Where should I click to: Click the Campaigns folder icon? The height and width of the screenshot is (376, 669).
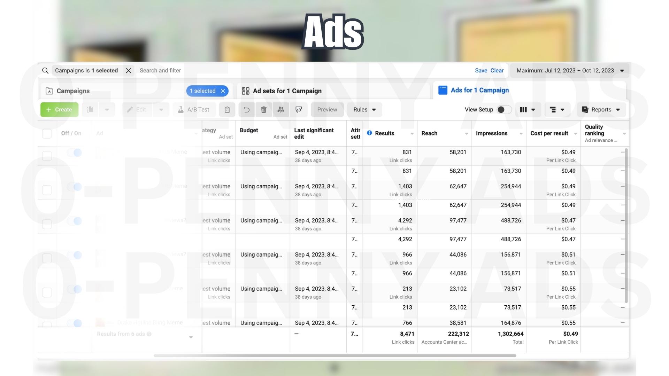(x=49, y=91)
